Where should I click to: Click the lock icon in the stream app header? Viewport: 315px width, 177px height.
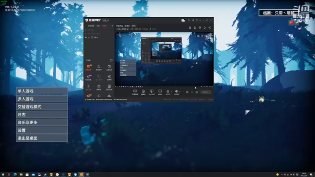(195, 28)
